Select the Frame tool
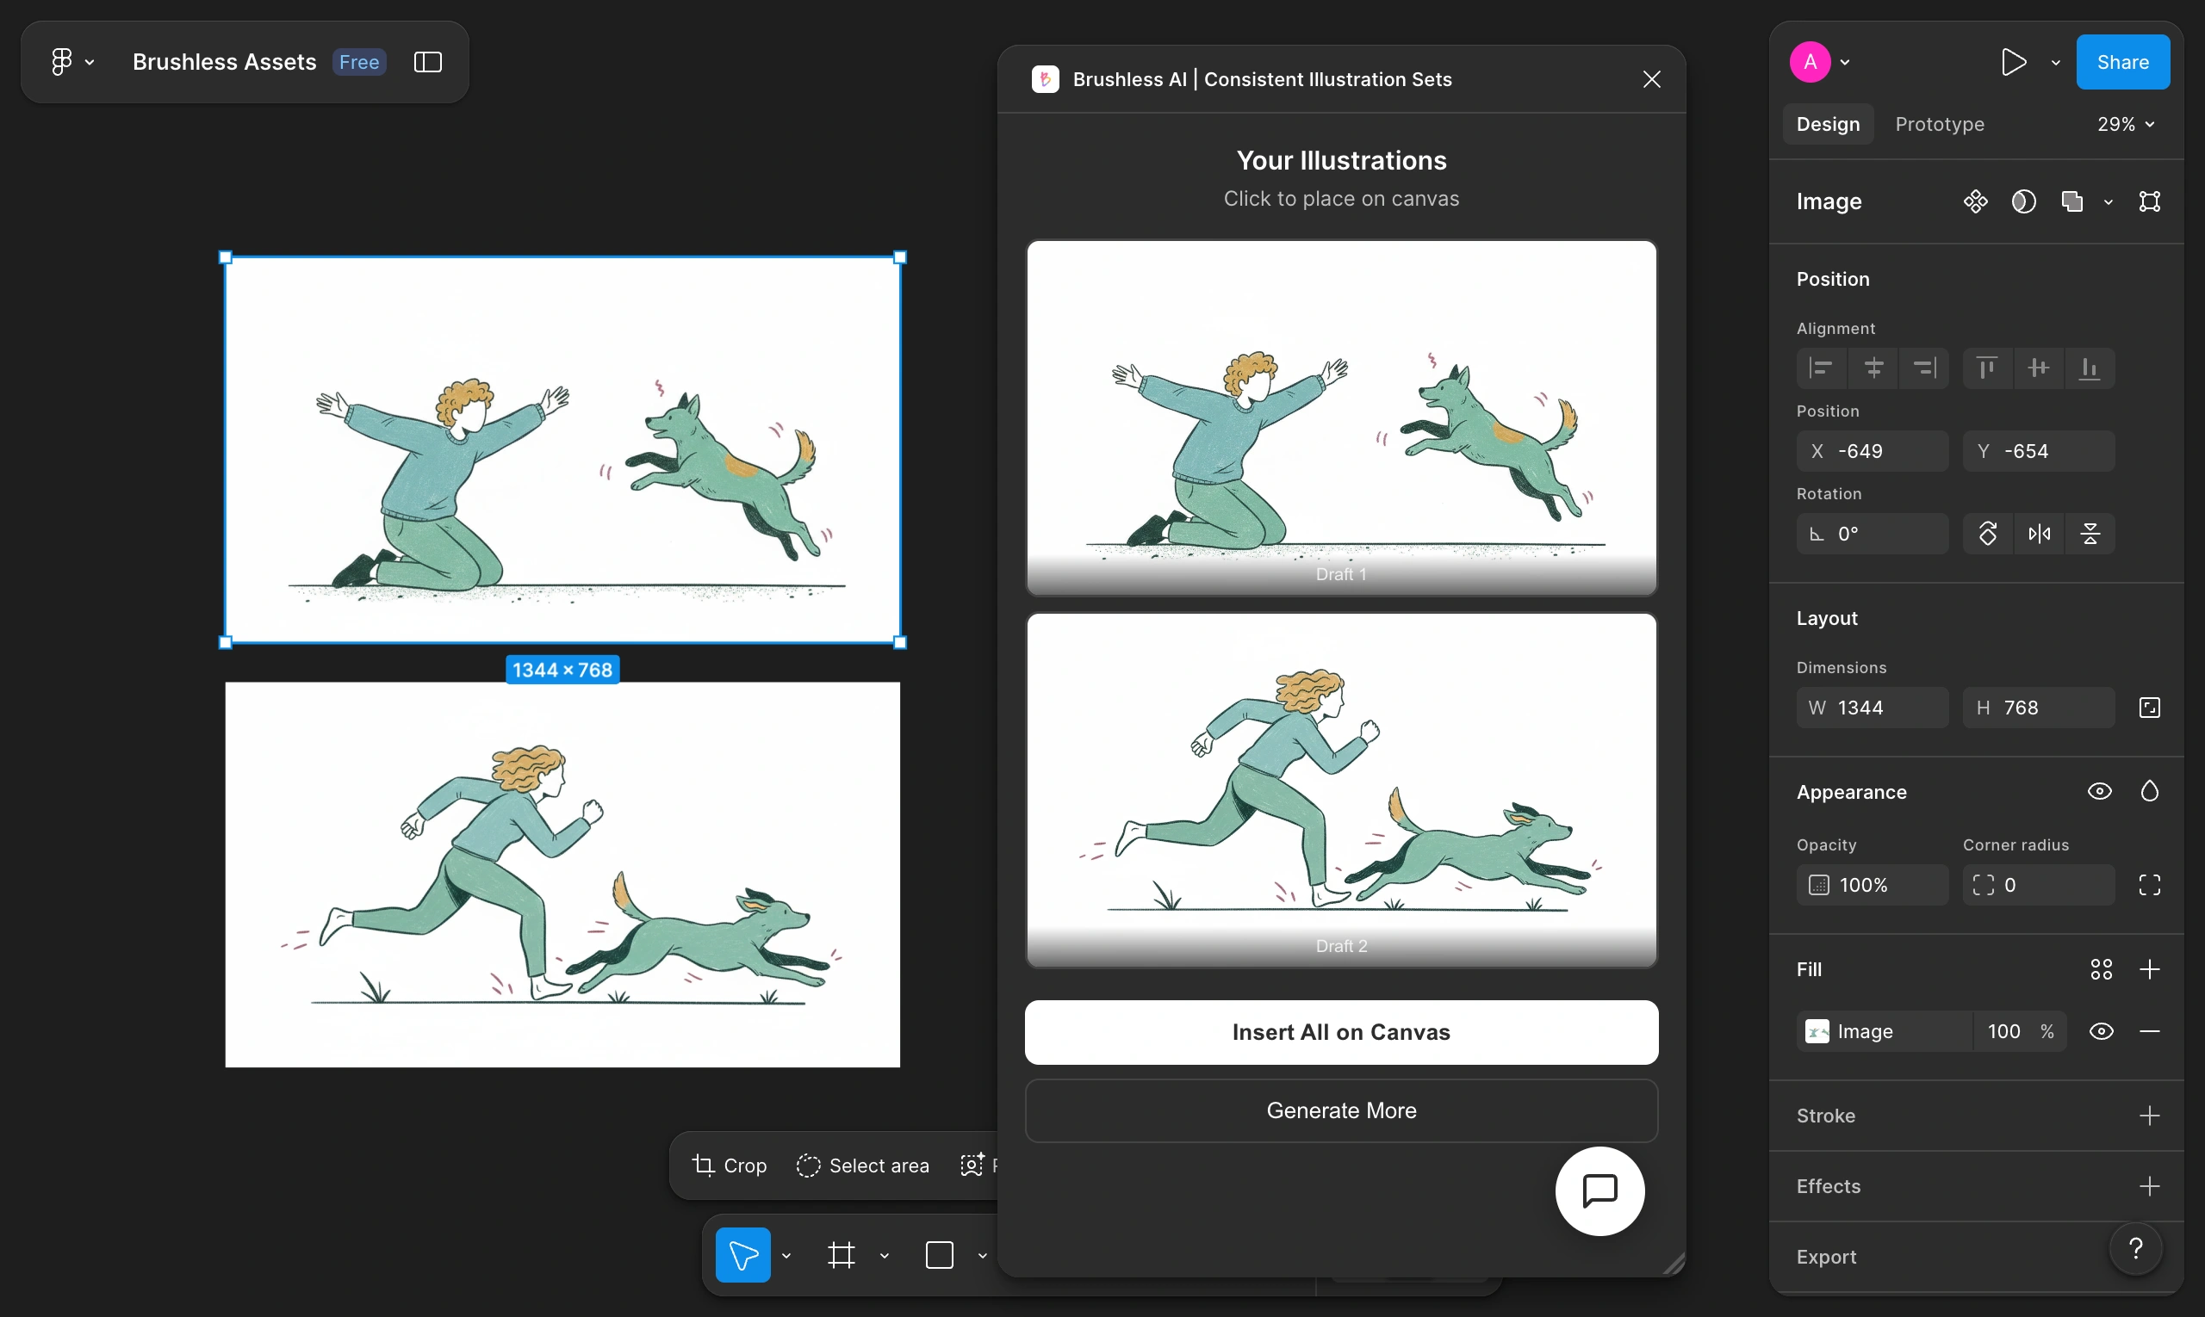Screen dimensions: 2205x1317 pos(841,1255)
